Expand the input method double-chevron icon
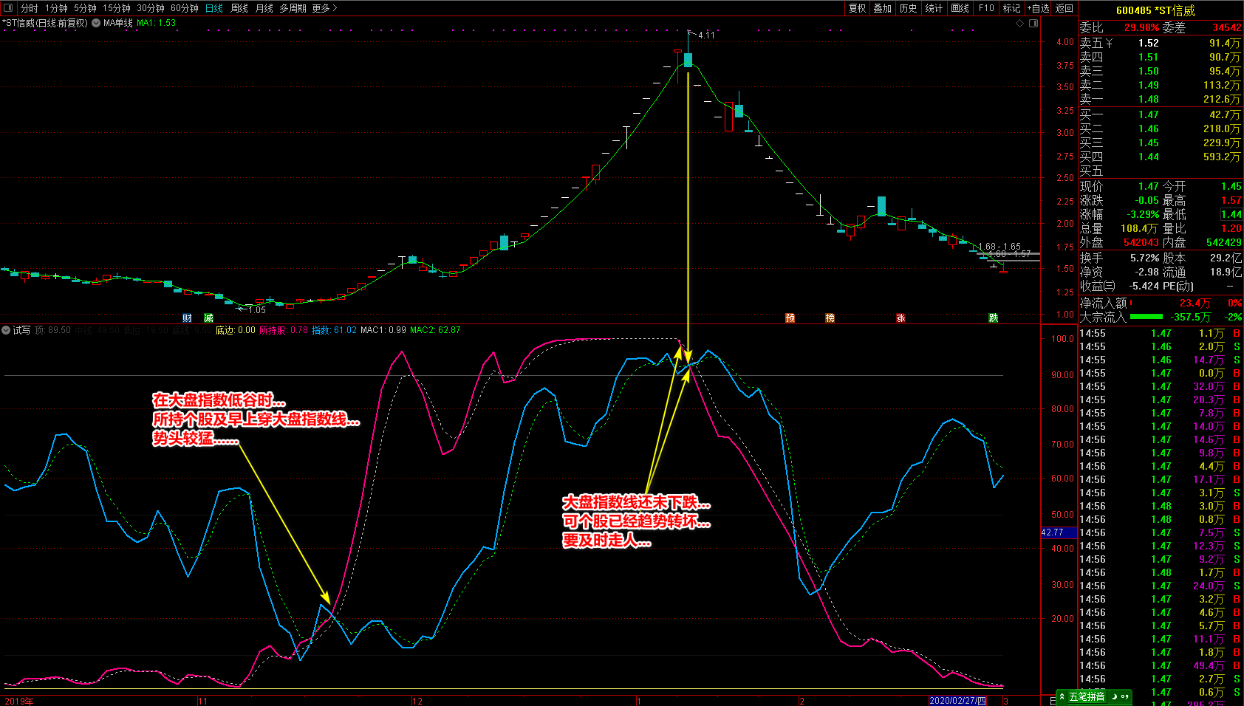 [x=1062, y=696]
